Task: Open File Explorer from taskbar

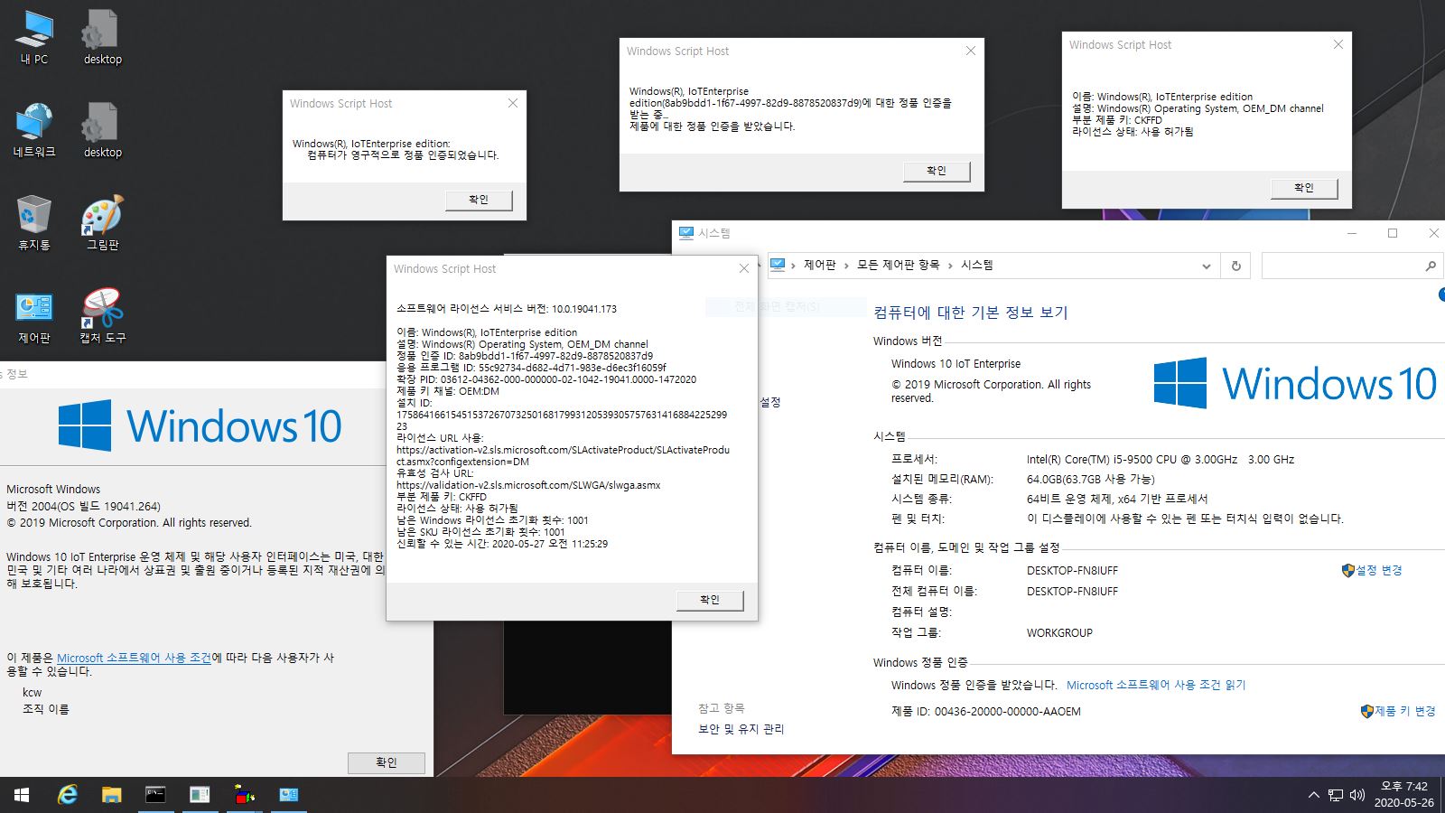Action: [x=111, y=795]
